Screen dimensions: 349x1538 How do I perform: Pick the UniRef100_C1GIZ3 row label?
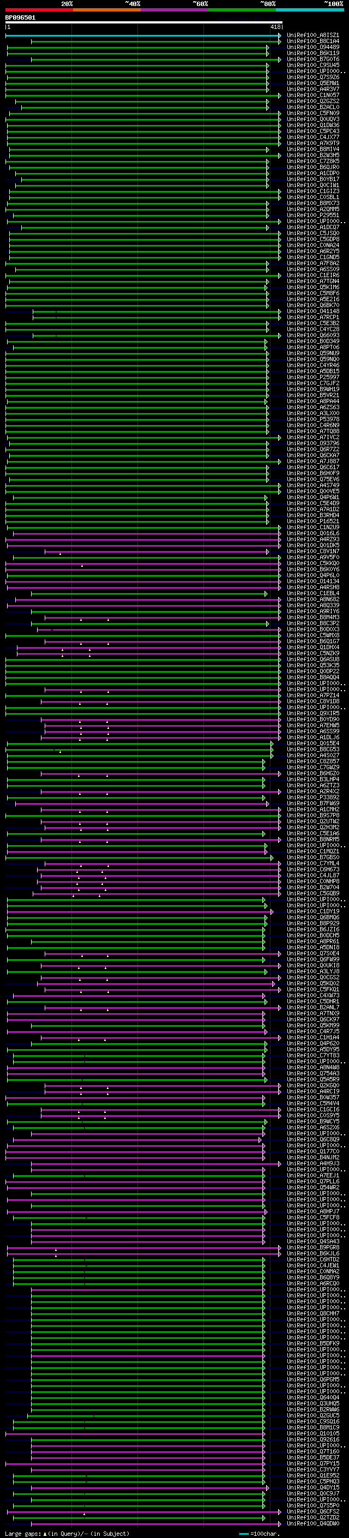click(x=312, y=191)
